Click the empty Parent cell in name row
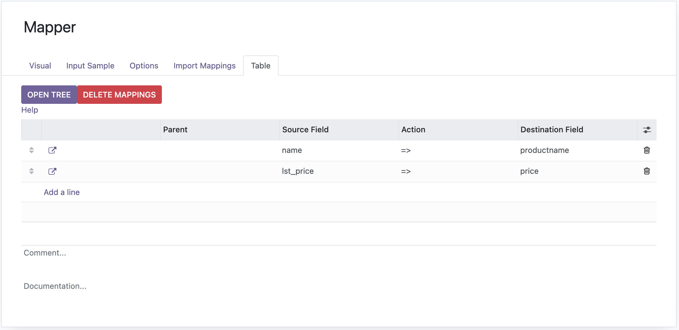The width and height of the screenshot is (679, 330). pos(220,150)
